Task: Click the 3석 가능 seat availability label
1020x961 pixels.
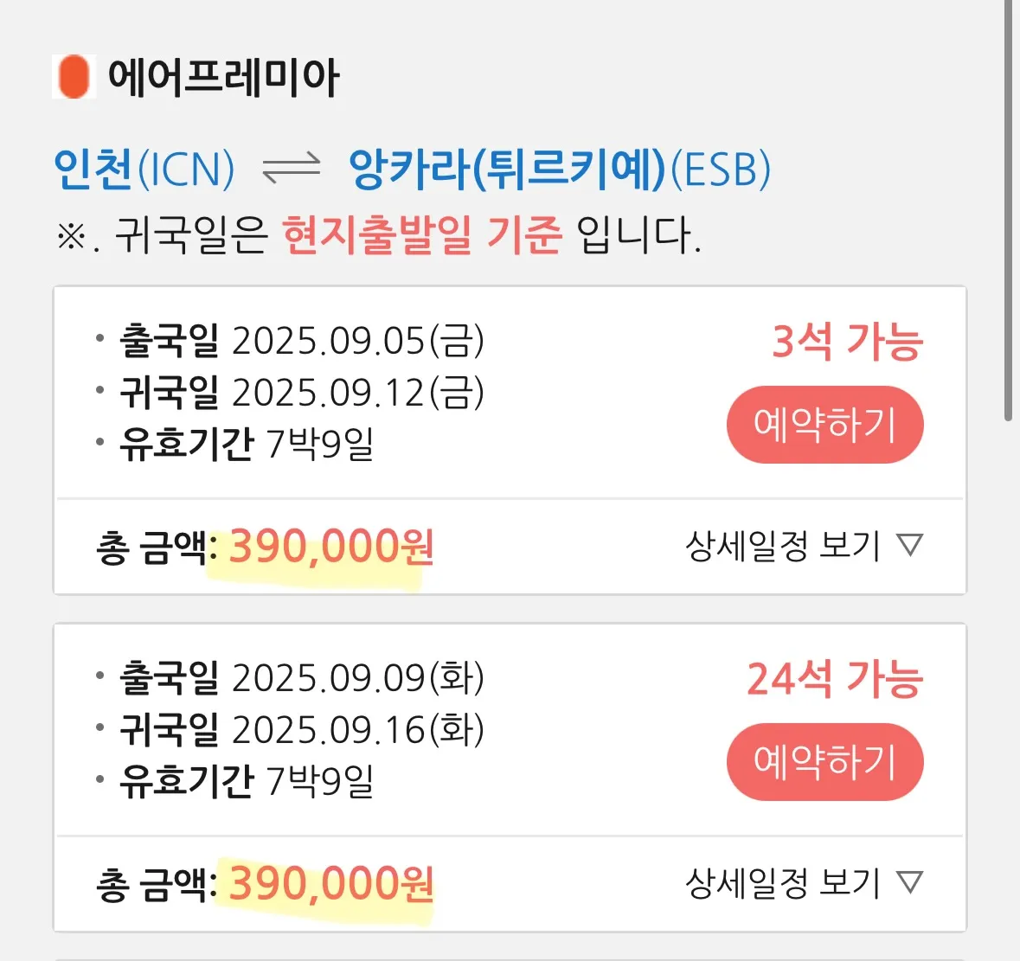Action: tap(847, 342)
